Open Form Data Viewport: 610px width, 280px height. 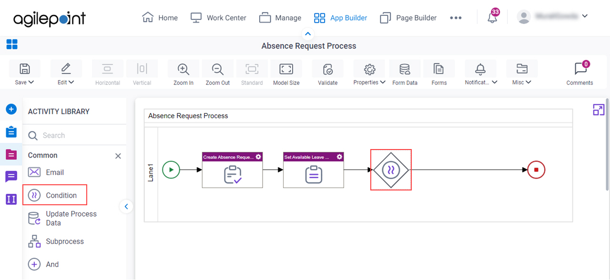coord(405,73)
